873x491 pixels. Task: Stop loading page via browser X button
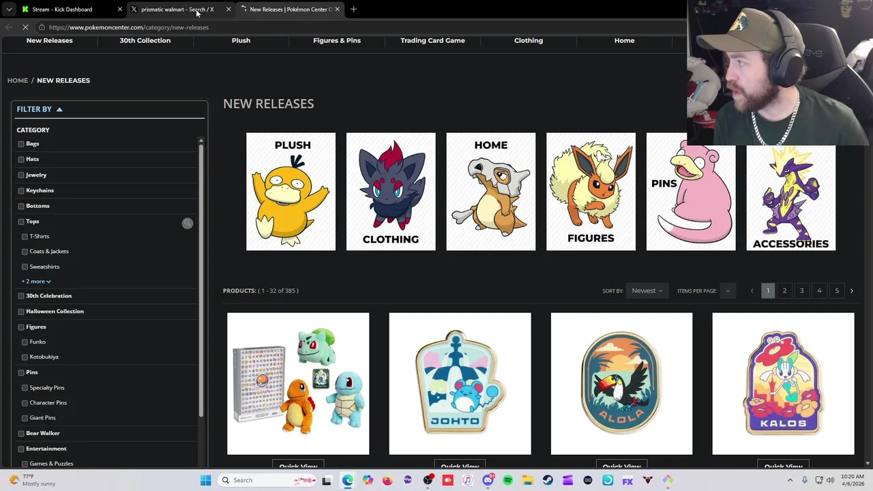25,27
